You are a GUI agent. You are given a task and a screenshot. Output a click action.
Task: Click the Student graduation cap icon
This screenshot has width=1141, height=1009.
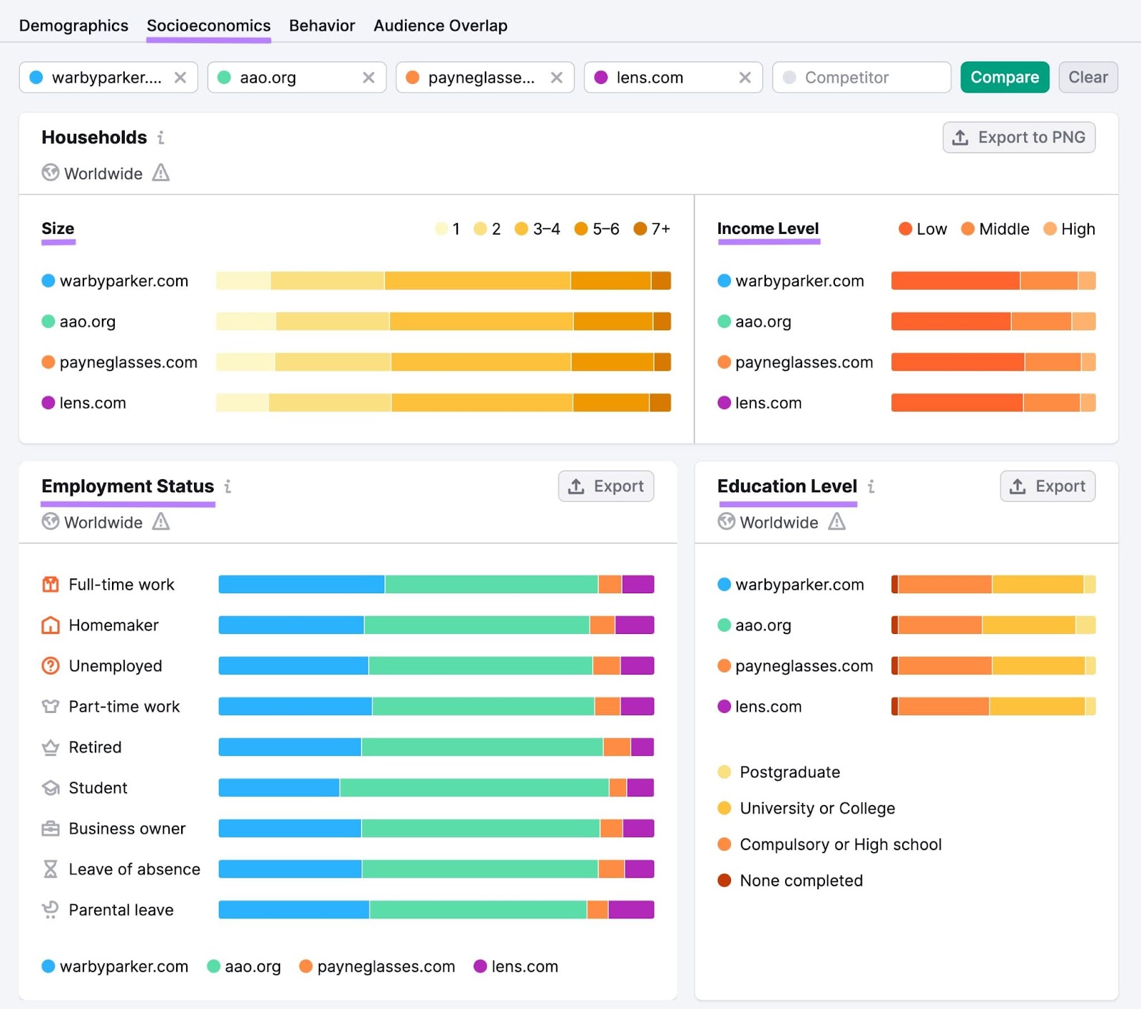coord(50,788)
